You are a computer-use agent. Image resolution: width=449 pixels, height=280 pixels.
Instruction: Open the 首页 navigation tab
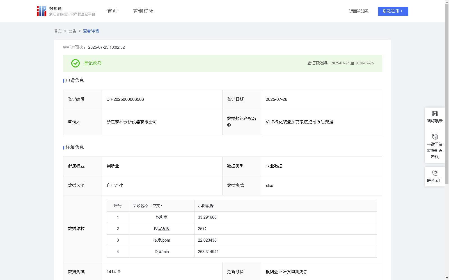[112, 11]
